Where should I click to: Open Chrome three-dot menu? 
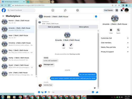130,5
